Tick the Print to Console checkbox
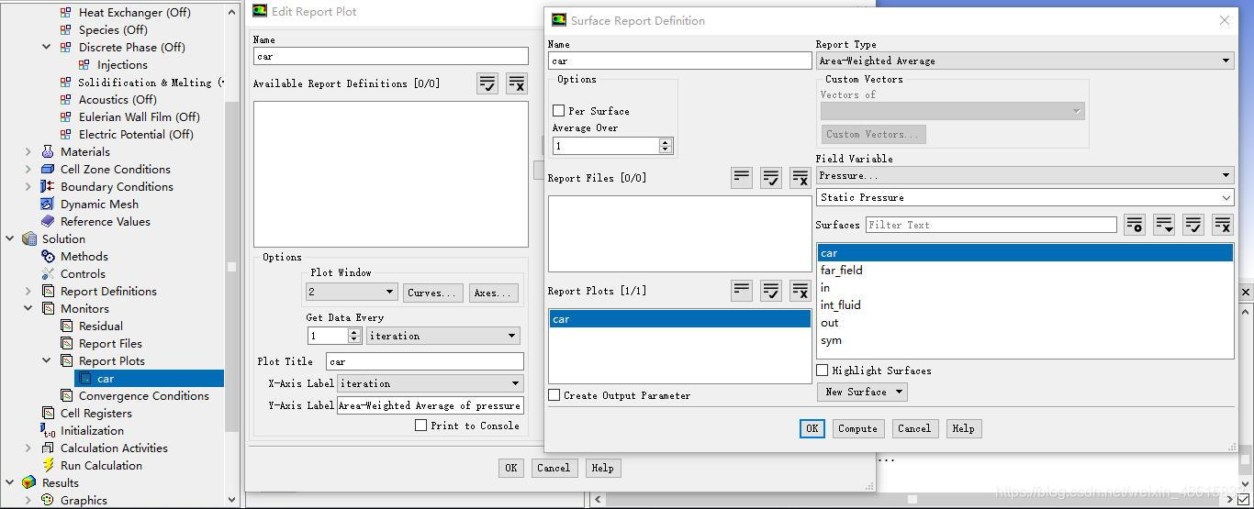 point(420,426)
